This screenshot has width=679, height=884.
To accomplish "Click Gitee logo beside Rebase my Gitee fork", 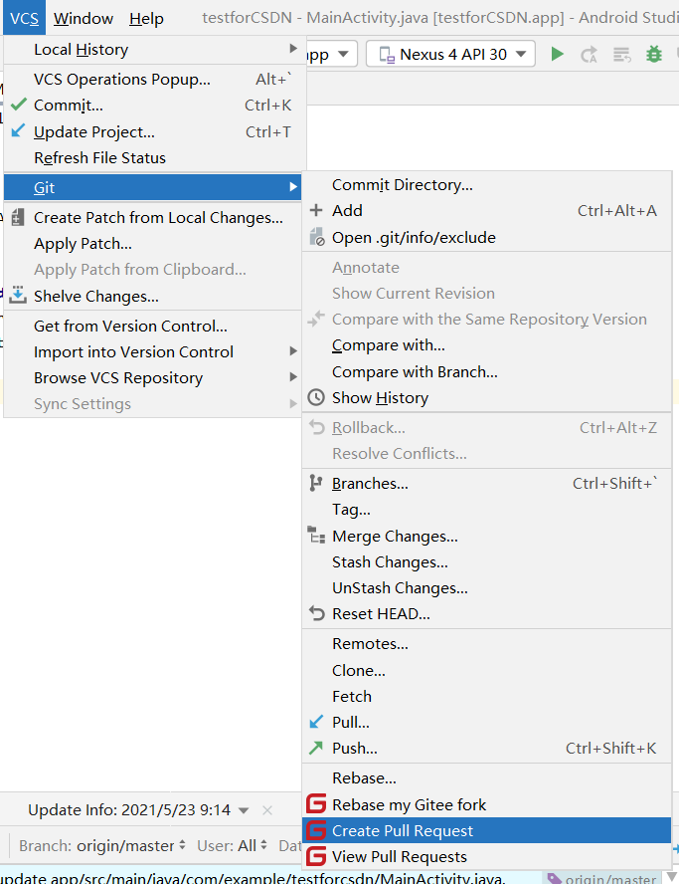I will [316, 804].
